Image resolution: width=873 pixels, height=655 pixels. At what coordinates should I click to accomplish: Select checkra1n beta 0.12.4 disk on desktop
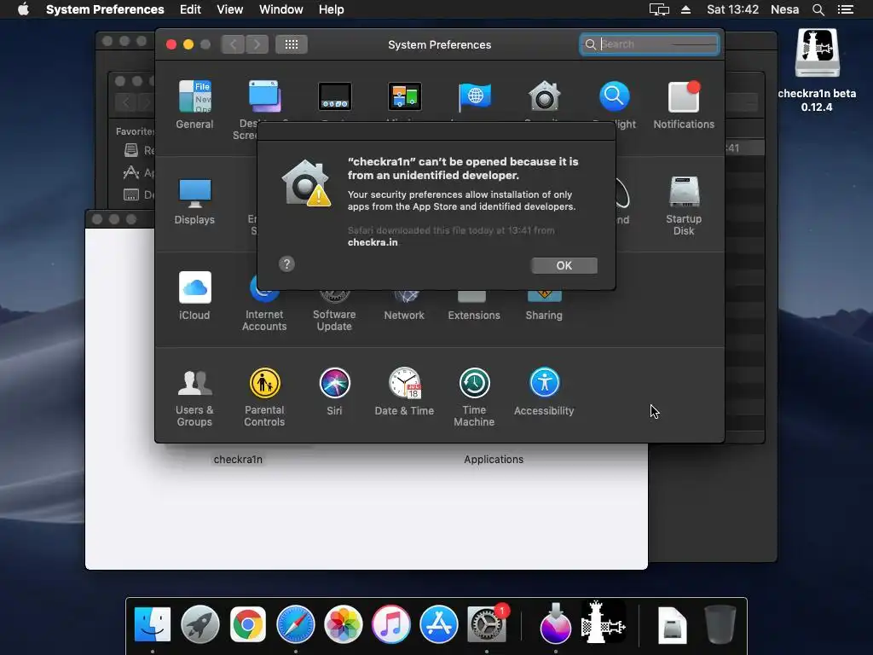pyautogui.click(x=817, y=70)
